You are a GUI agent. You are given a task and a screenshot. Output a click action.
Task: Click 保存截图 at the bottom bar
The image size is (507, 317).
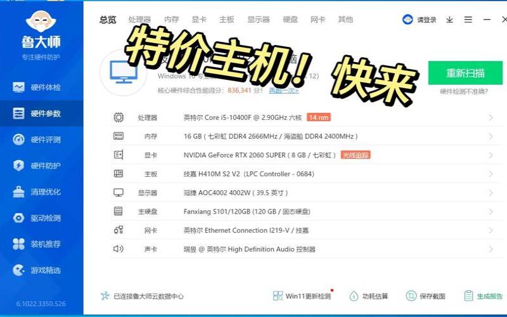(426, 296)
